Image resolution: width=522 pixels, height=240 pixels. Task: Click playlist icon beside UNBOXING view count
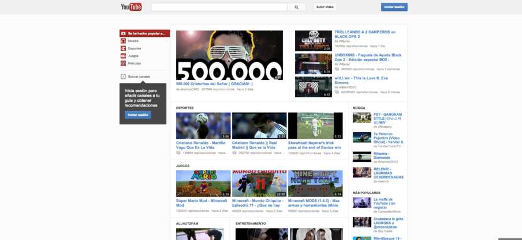tap(337, 69)
